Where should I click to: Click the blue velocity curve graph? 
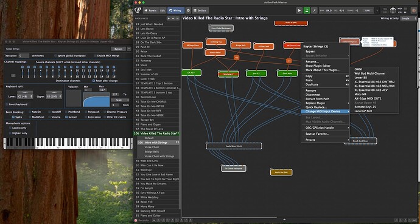tap(96, 100)
